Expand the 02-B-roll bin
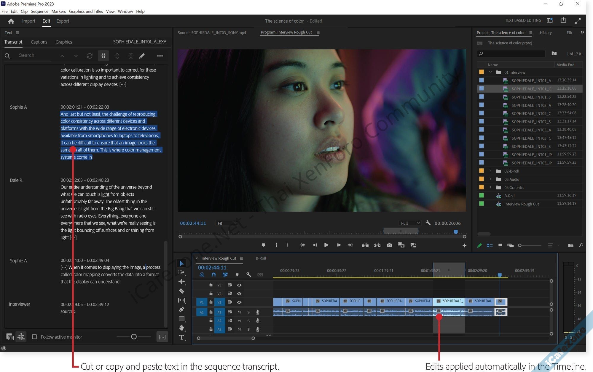 click(x=490, y=171)
